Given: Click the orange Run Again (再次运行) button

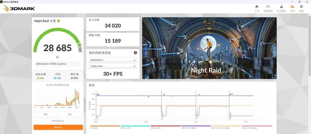Looking at the screenshot, I should point(58,127).
